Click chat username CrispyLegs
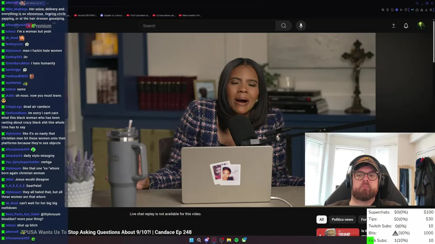 click(x=14, y=107)
